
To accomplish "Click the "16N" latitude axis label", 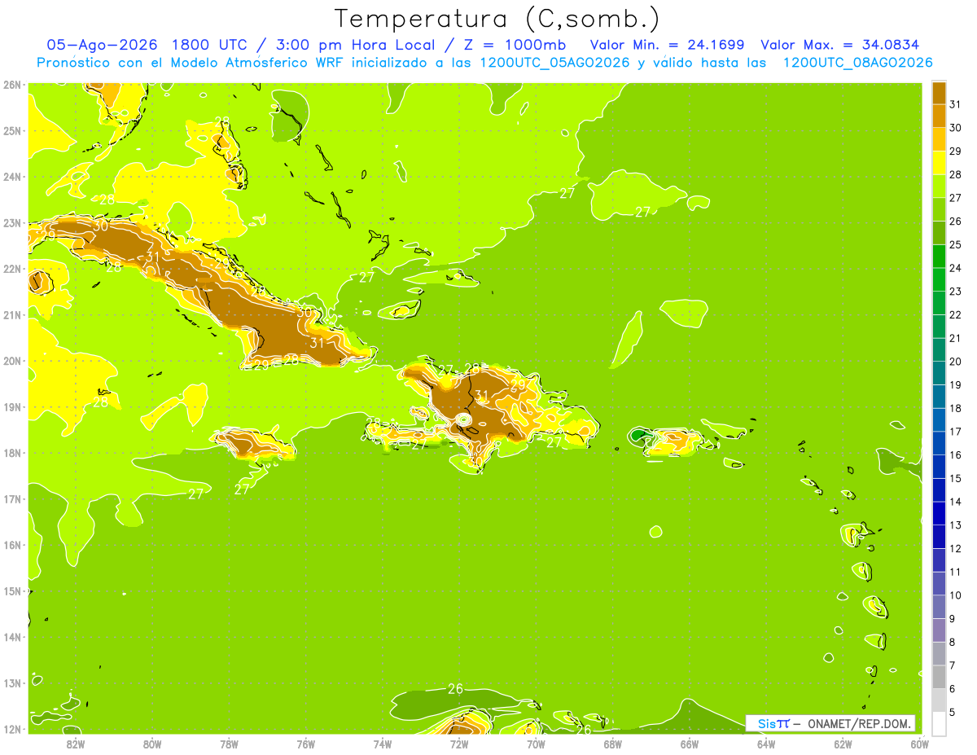I will point(12,545).
